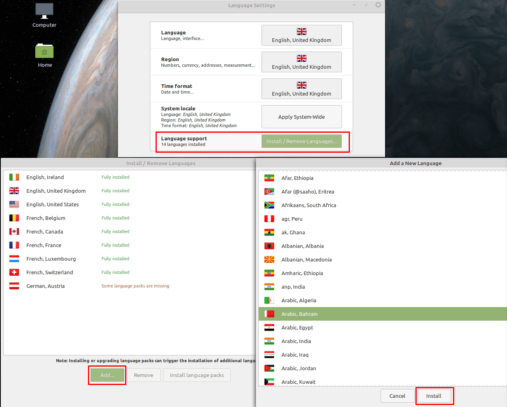Select French, Canada row
This screenshot has width=507, height=407.
click(130, 231)
